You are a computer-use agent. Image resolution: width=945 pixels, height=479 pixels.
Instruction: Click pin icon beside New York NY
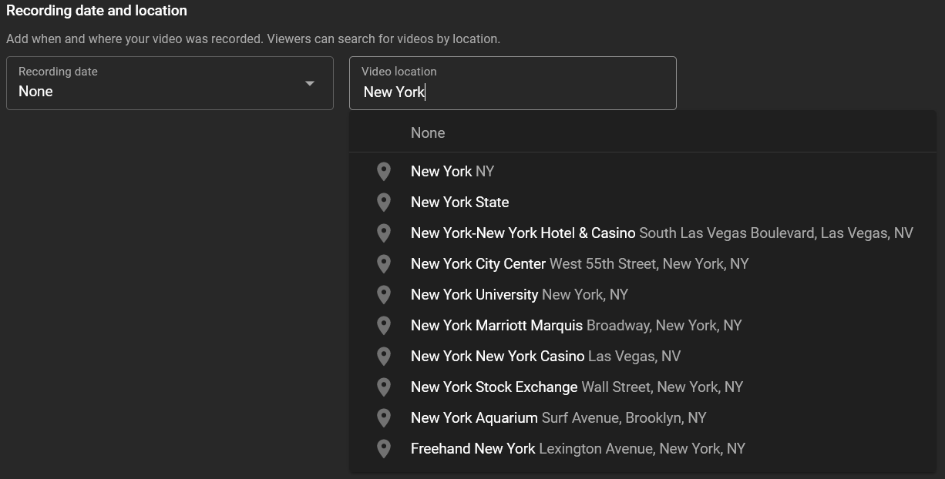coord(384,172)
